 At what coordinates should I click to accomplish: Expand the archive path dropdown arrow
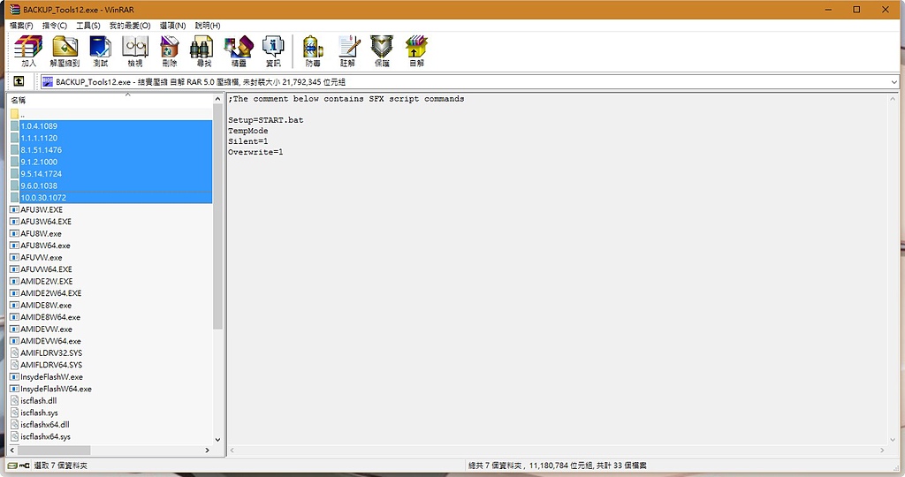pos(894,82)
